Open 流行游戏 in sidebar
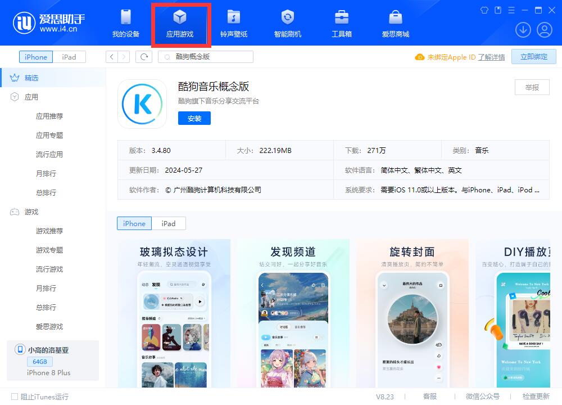The width and height of the screenshot is (562, 405). pos(49,269)
